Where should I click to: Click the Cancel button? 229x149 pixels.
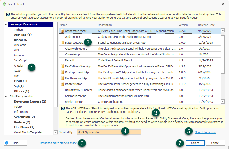point(215,143)
